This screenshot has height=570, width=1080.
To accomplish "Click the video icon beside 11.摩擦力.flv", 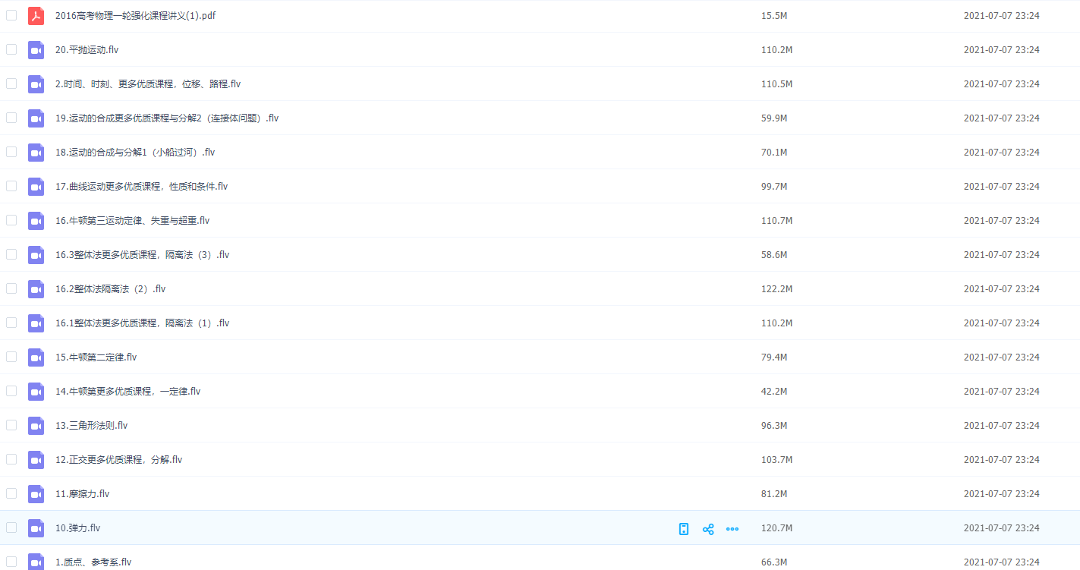I will (36, 494).
